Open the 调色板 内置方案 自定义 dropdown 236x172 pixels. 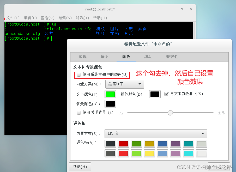156,134
